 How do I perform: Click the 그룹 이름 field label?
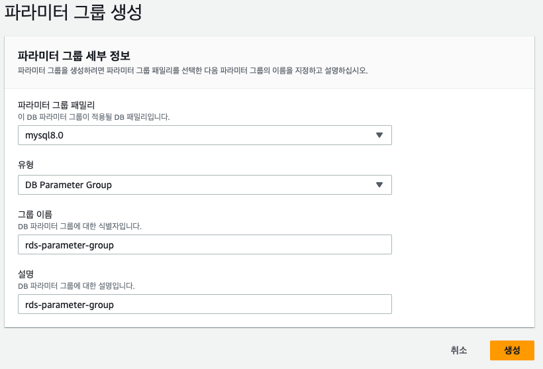(35, 215)
